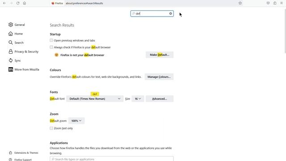
Task: Click the Extensions & Themes puzzle icon
Action: coord(11,153)
